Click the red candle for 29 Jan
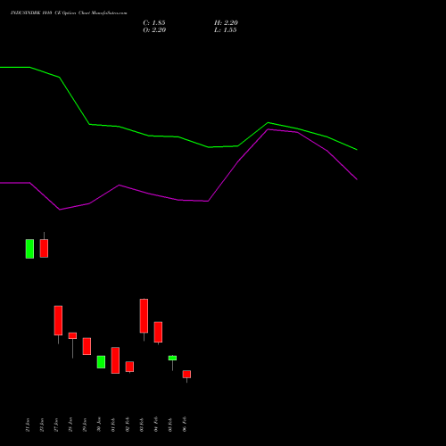The width and height of the screenshot is (446, 446). [87, 346]
